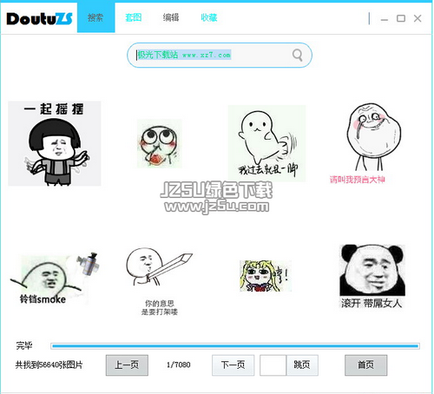Image resolution: width=434 pixels, height=394 pixels.
Task: Click the 上一页 button
Action: (127, 365)
